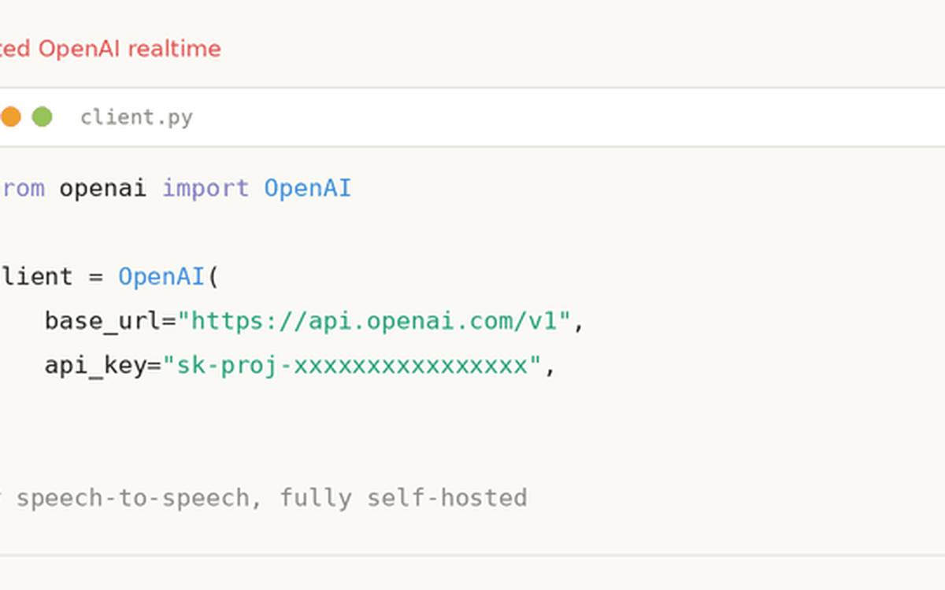
Task: Click "OpenAI" at the end of the import line
Action: pos(307,189)
